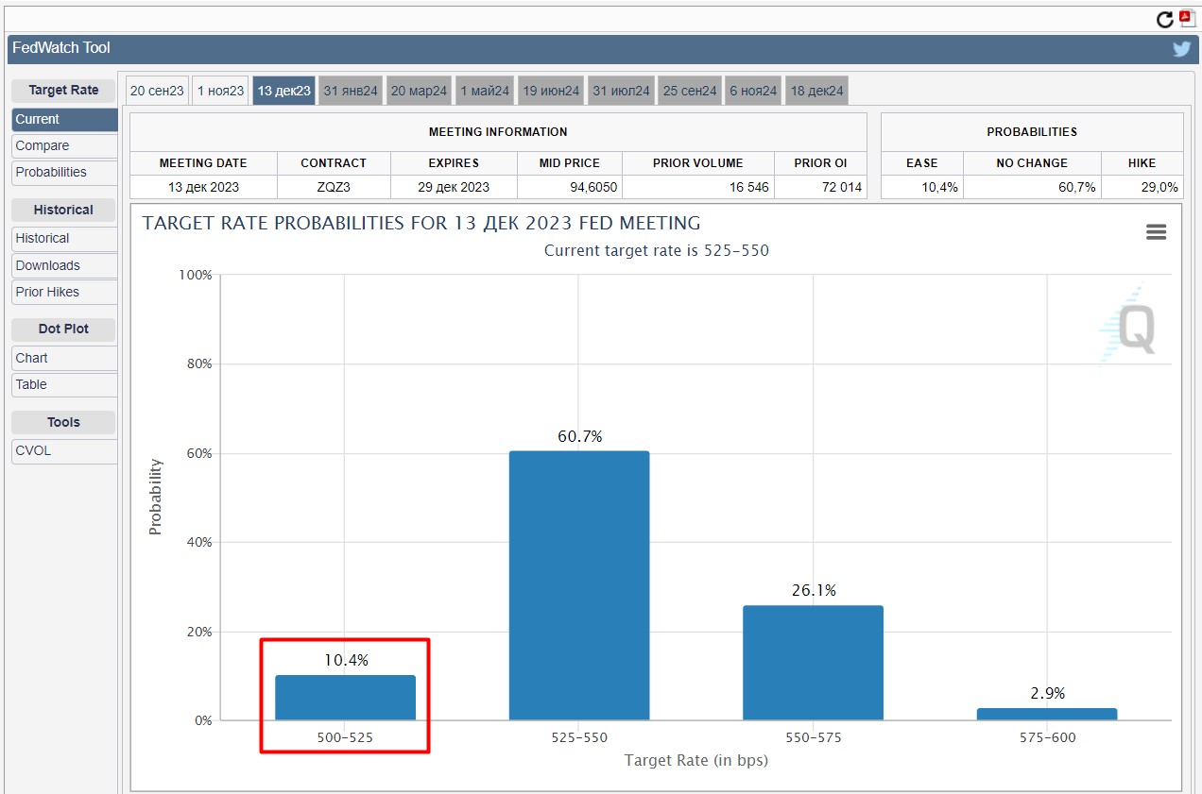Click the Twitter bird icon

tap(1181, 49)
